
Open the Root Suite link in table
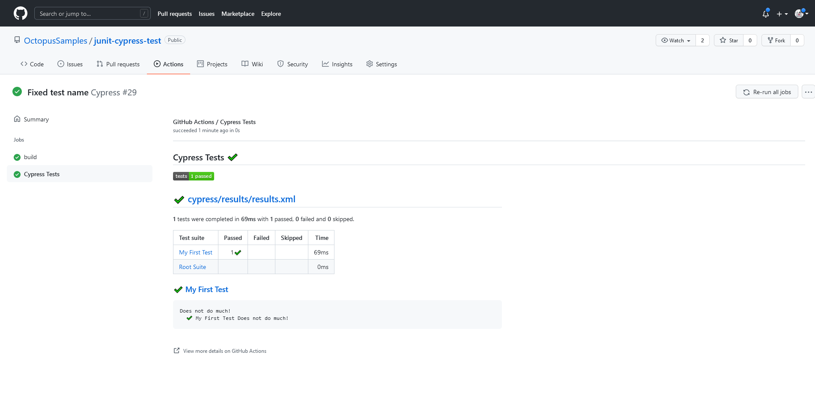pos(192,267)
